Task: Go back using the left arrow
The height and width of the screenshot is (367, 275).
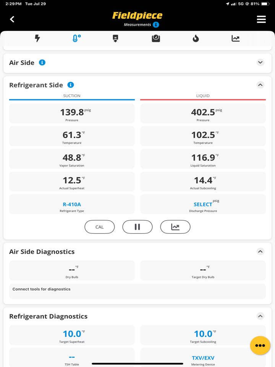Action: tap(12, 19)
